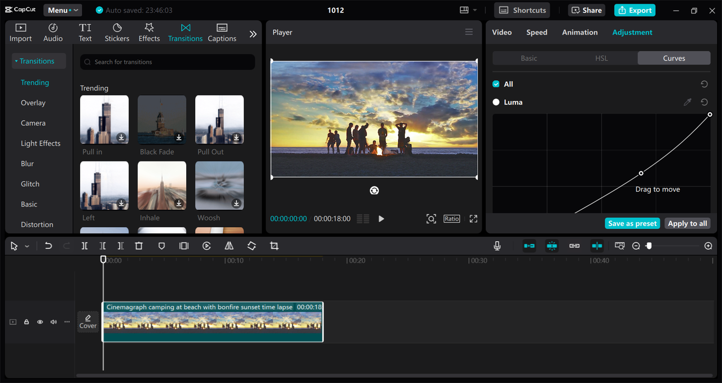The image size is (722, 383).
Task: Switch to the Video tab
Action: [501, 32]
